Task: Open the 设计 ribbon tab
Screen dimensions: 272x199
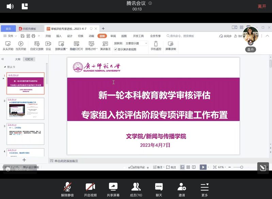Action: 69,36
